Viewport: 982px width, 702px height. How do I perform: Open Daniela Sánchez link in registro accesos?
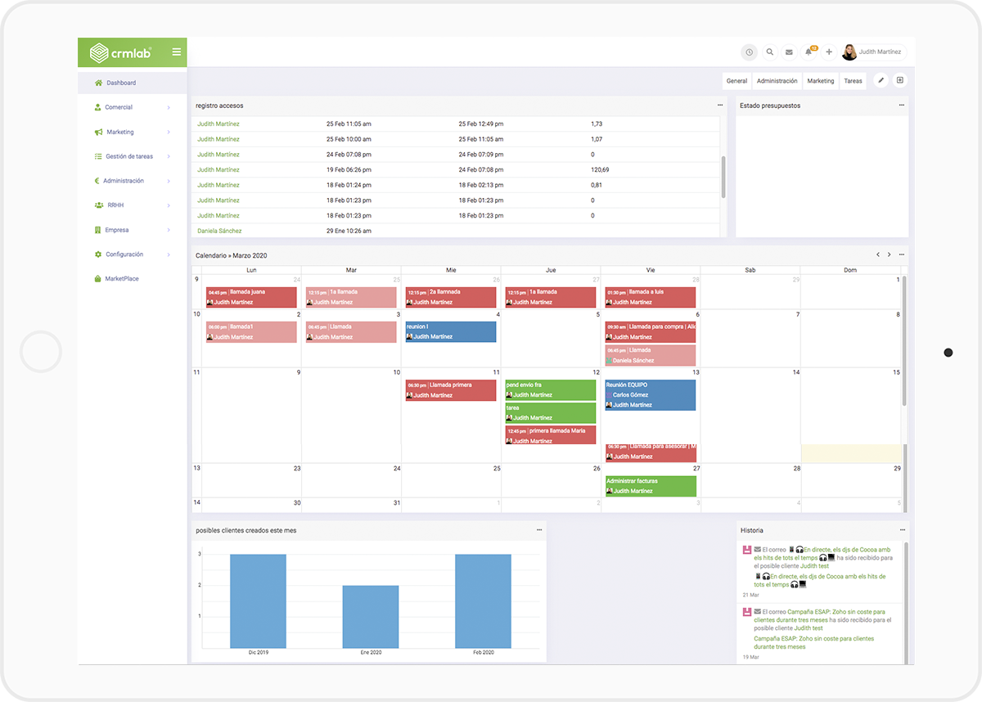click(219, 231)
